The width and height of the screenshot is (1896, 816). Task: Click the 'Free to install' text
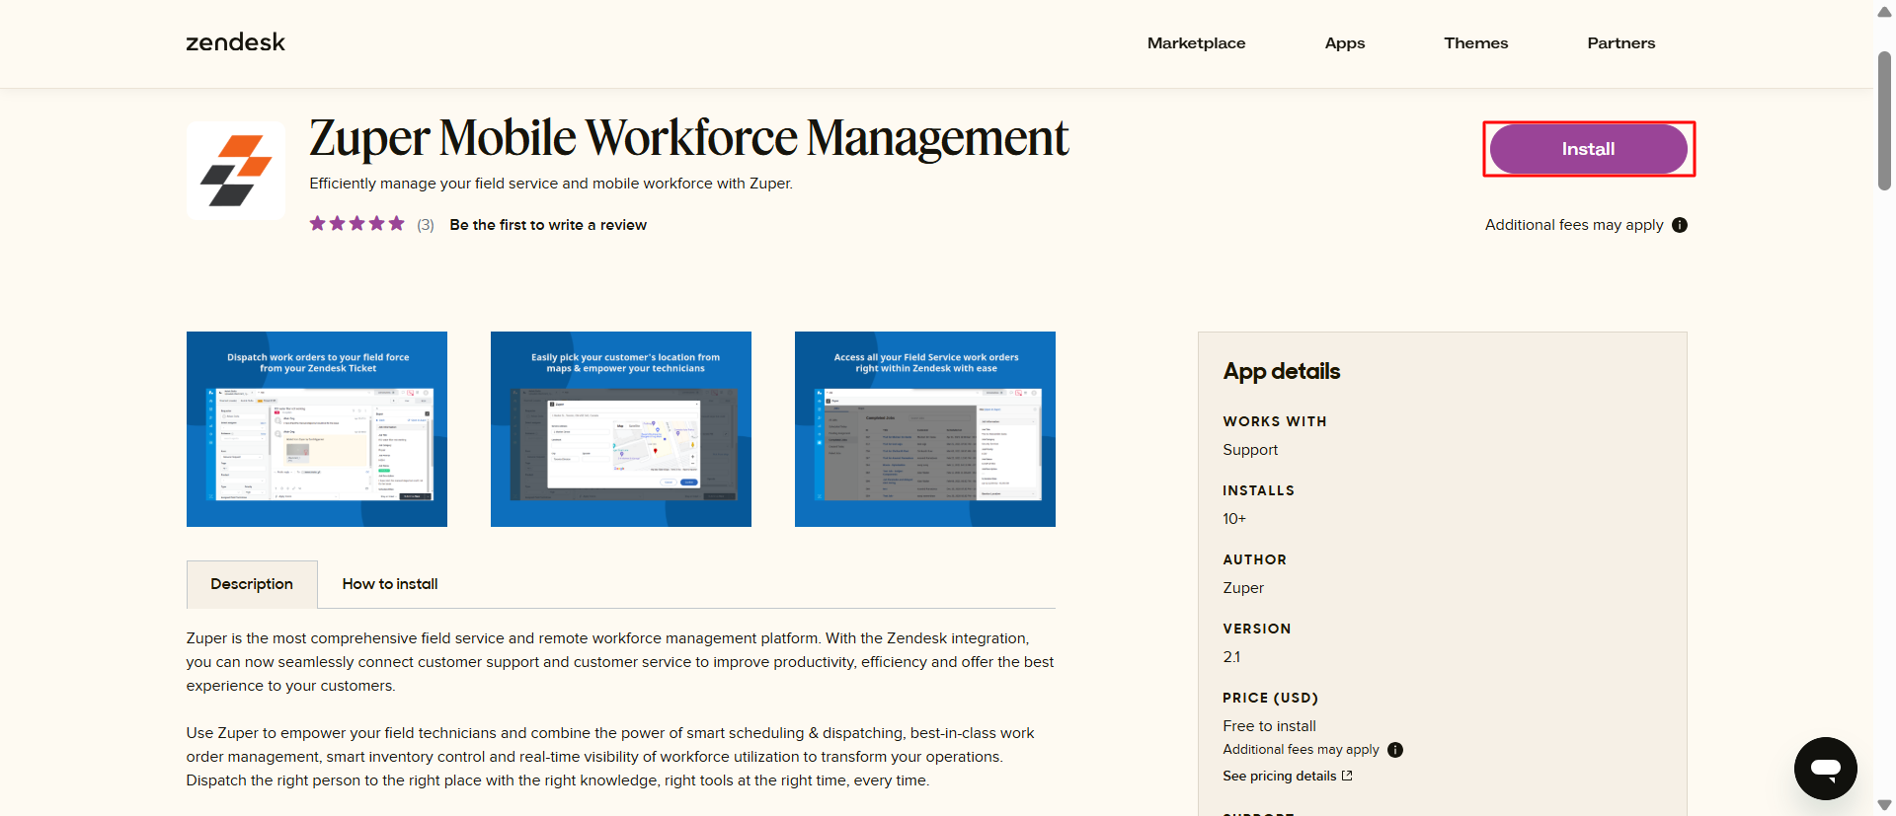[x=1269, y=726]
